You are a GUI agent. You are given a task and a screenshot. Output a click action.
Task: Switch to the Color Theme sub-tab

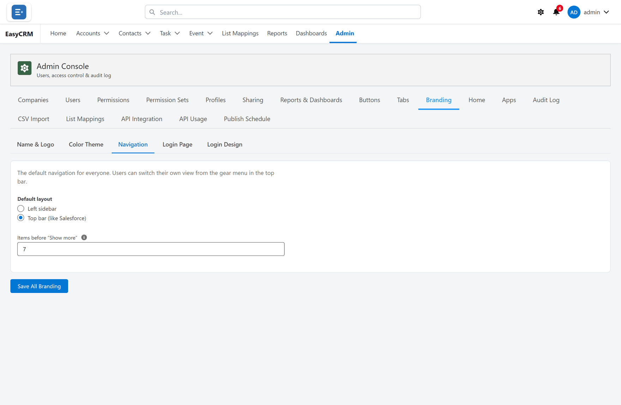pyautogui.click(x=86, y=145)
